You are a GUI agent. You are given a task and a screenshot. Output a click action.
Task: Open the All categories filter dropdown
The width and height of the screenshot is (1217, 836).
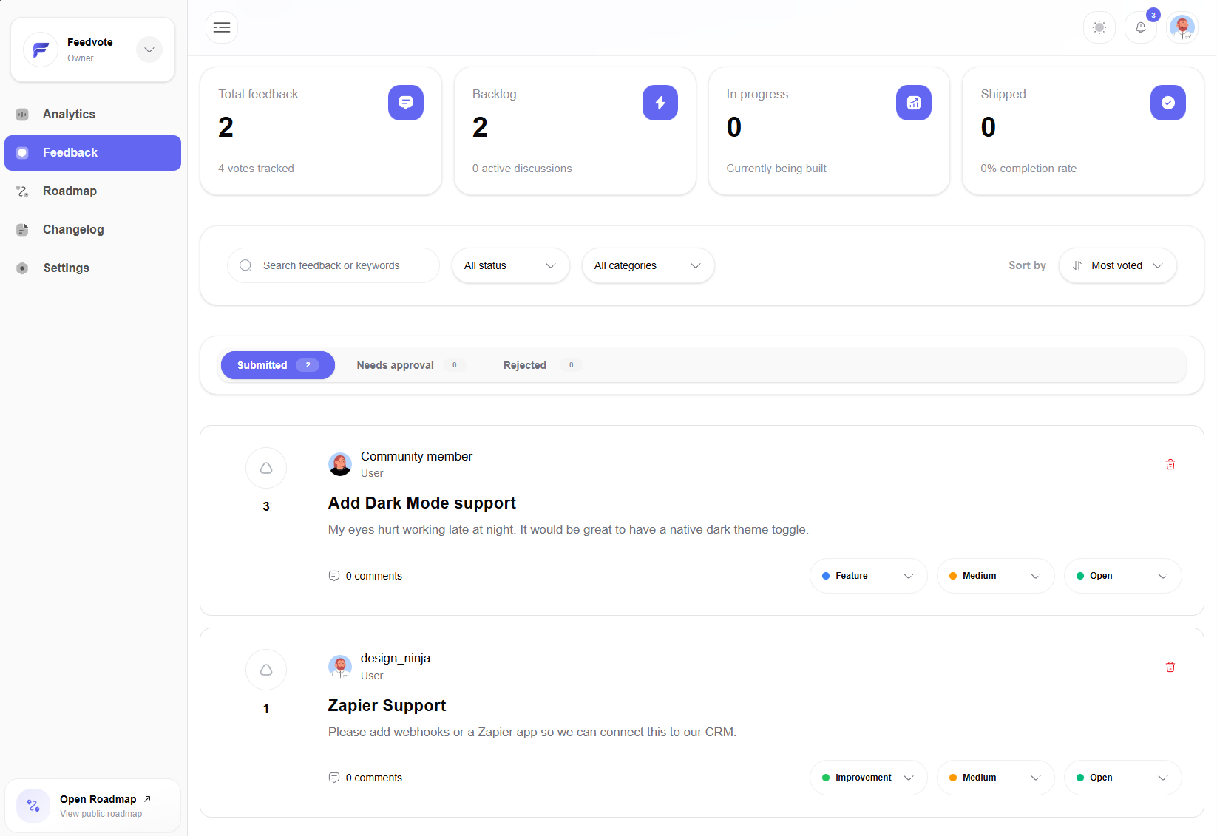point(648,265)
